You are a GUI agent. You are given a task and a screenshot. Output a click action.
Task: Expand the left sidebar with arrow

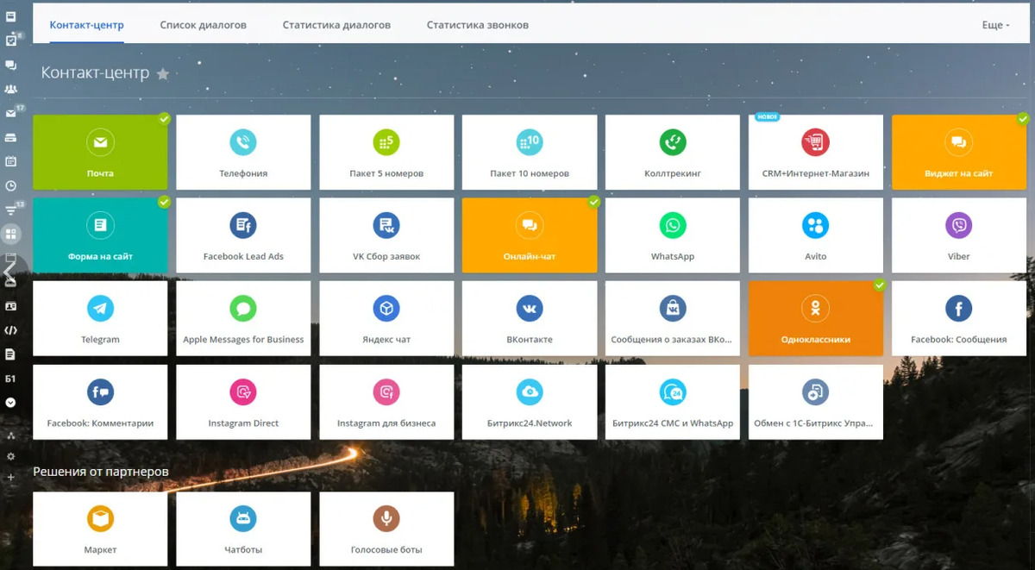pyautogui.click(x=8, y=272)
